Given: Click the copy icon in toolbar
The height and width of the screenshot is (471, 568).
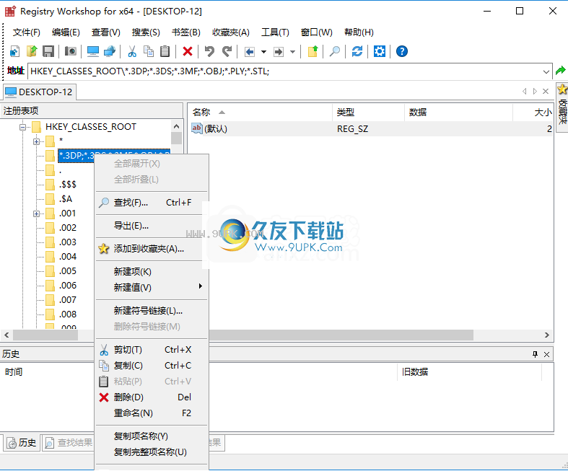Looking at the screenshot, I should (x=149, y=51).
